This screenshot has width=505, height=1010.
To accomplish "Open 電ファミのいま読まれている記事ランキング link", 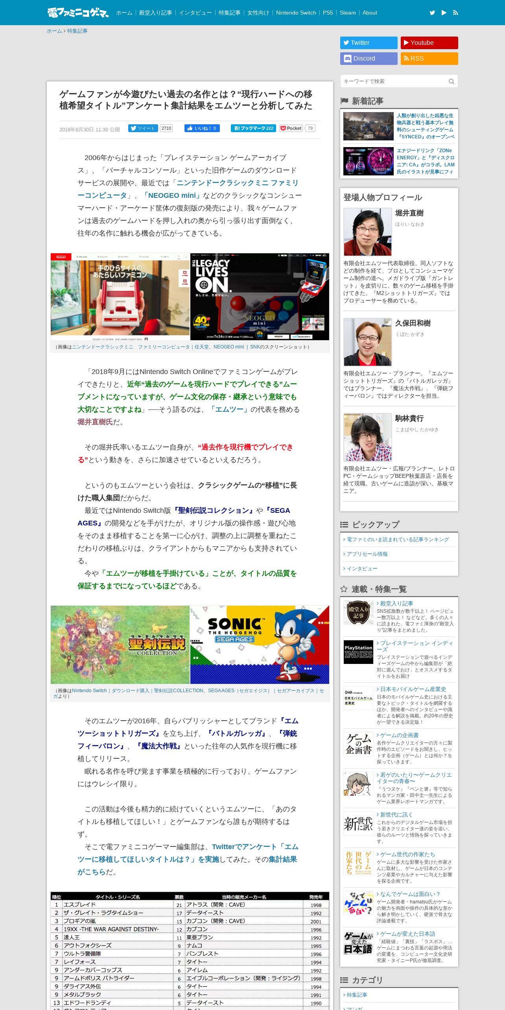I will (x=398, y=540).
